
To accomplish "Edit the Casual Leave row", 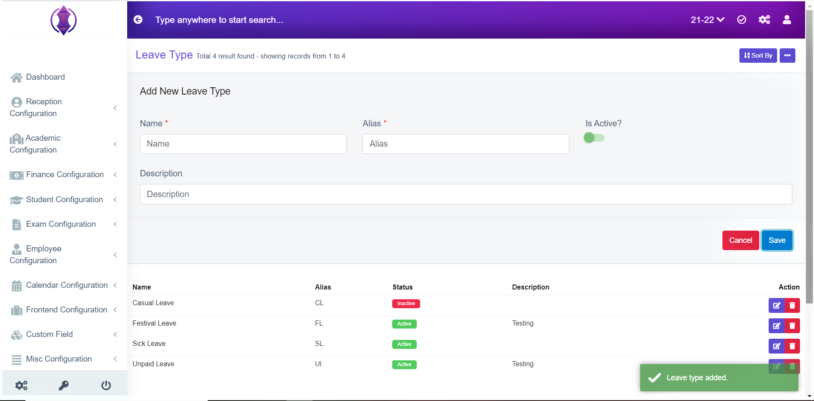I will tap(777, 305).
